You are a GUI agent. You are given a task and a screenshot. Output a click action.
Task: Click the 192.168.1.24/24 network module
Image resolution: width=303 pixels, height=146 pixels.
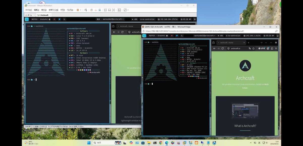[252, 36]
